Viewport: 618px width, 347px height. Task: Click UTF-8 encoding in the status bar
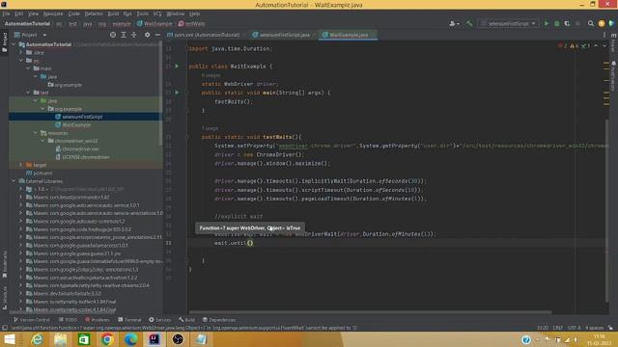574,328
